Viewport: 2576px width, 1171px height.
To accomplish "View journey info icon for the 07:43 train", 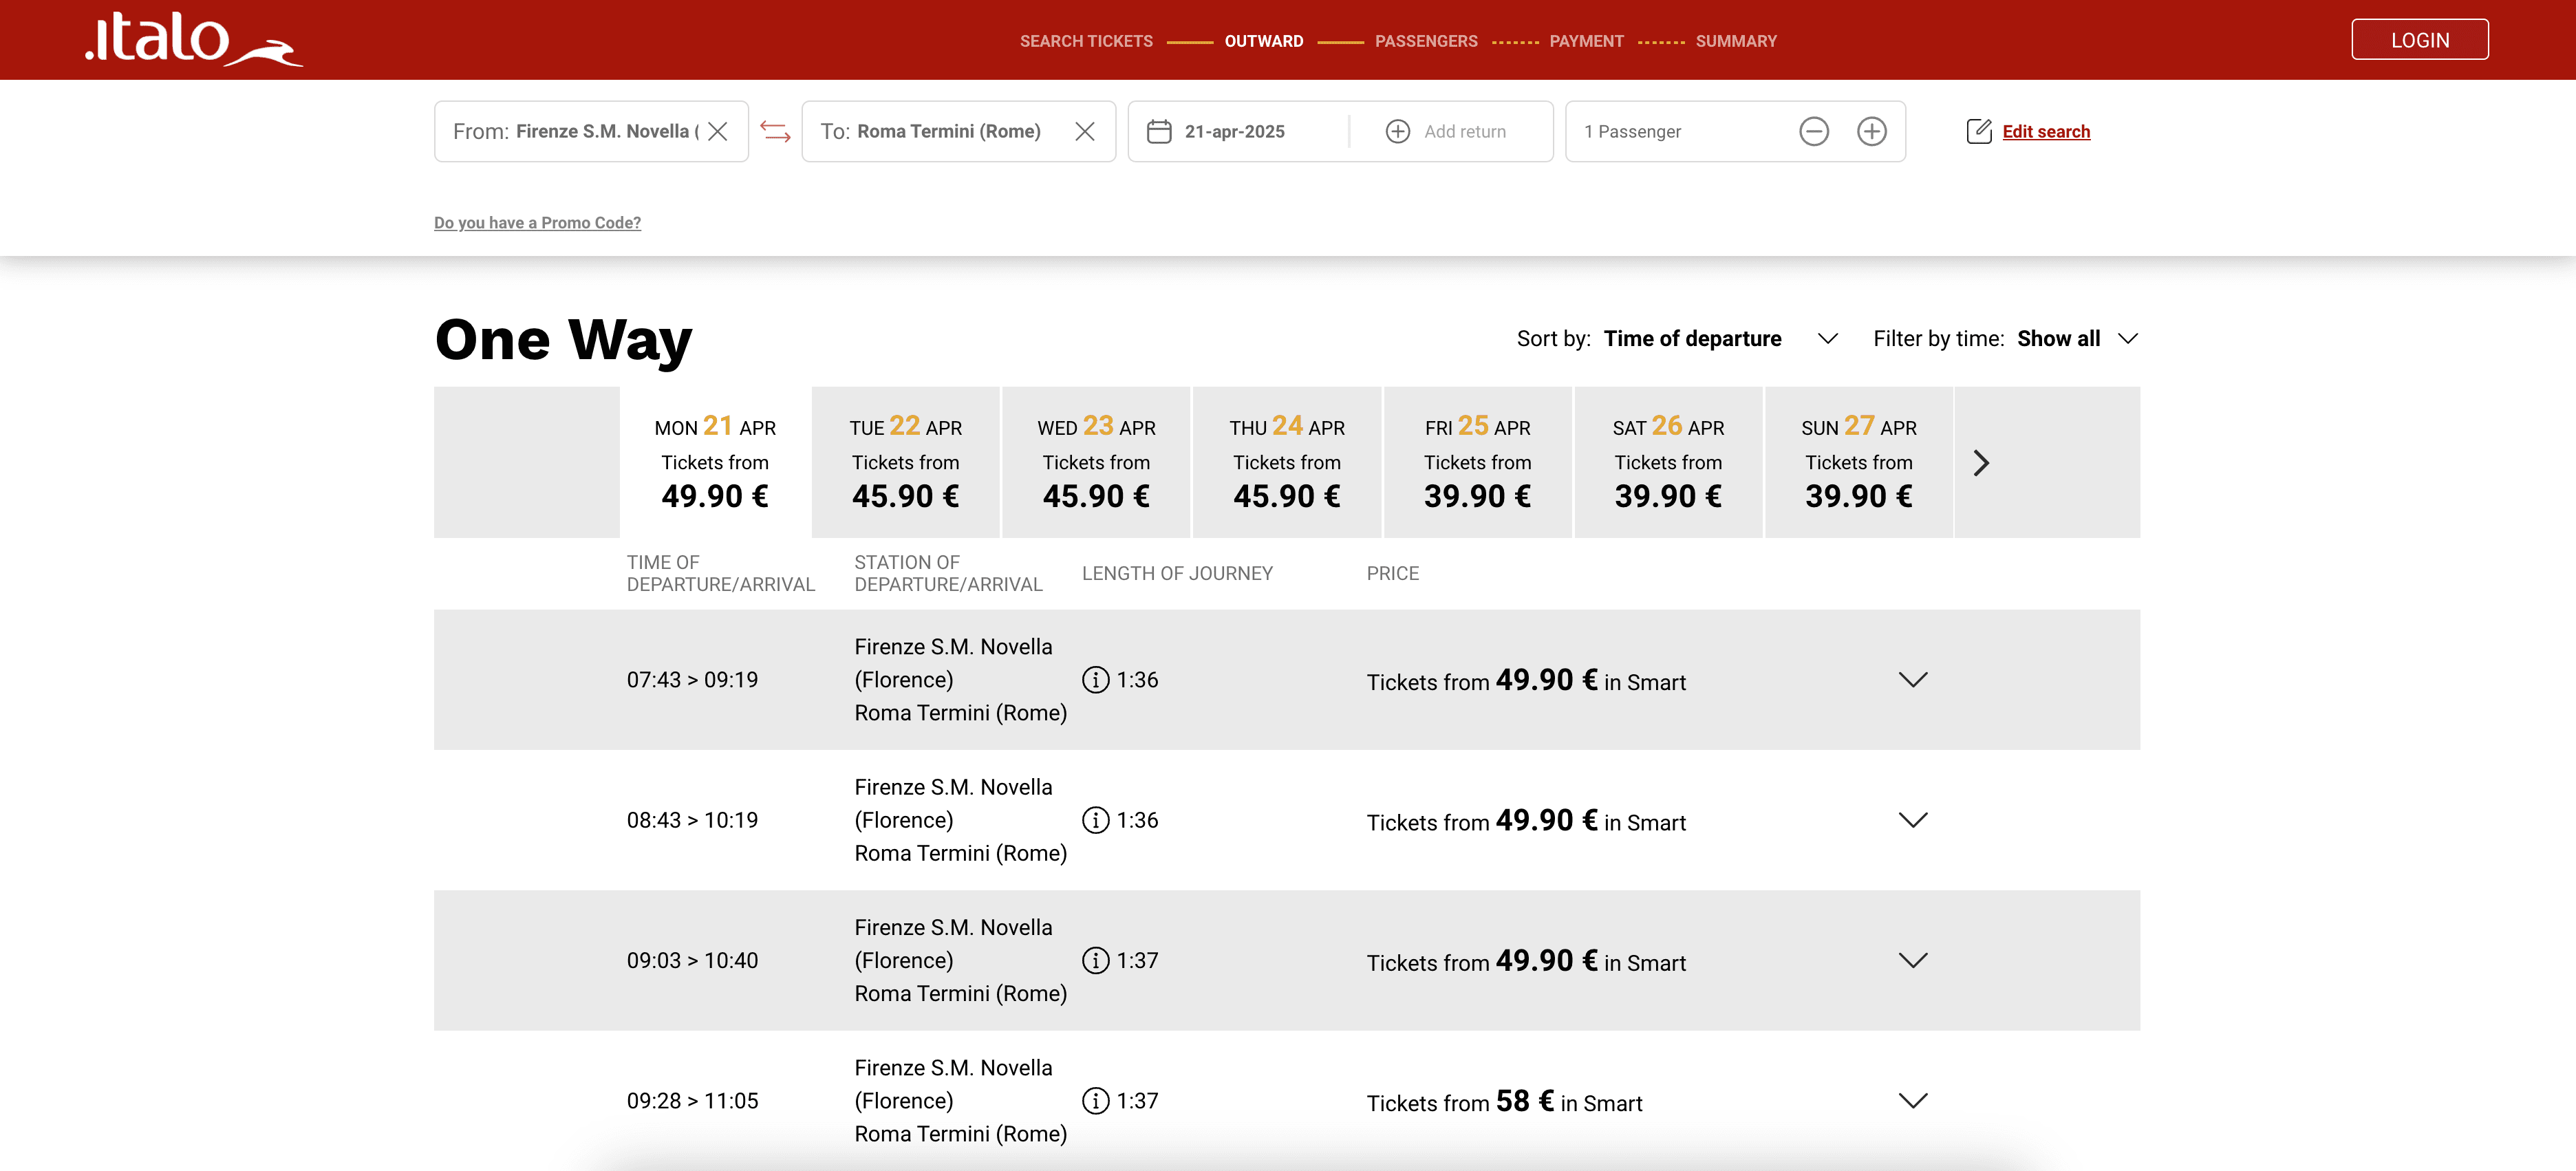I will 1096,679.
